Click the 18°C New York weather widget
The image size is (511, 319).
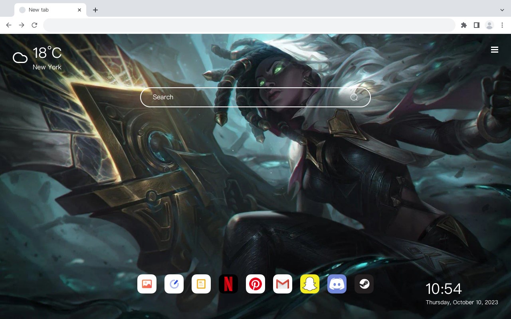pyautogui.click(x=38, y=58)
